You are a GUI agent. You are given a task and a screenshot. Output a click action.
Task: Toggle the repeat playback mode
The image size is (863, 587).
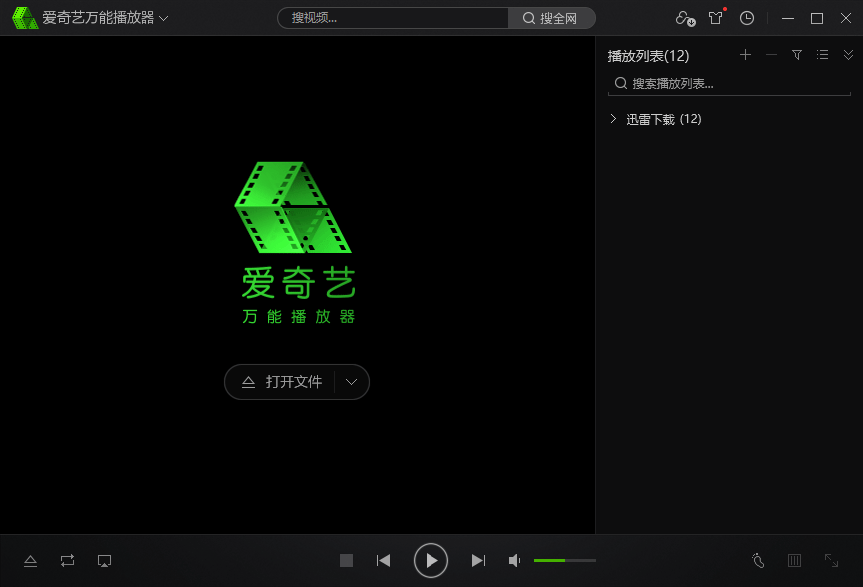coord(67,560)
